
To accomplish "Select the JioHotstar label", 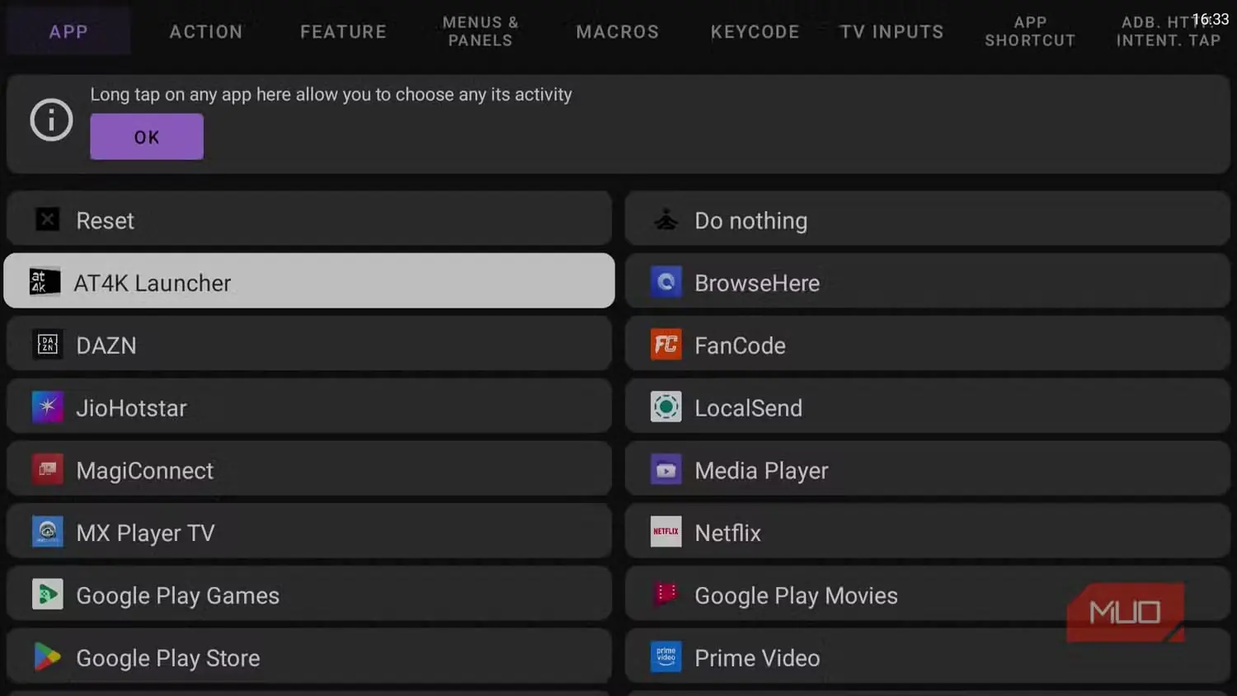I will pos(131,408).
